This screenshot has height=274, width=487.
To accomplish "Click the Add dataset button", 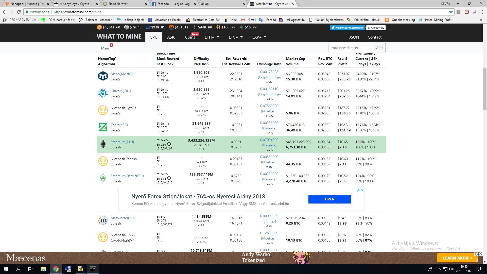I will 379,48.
